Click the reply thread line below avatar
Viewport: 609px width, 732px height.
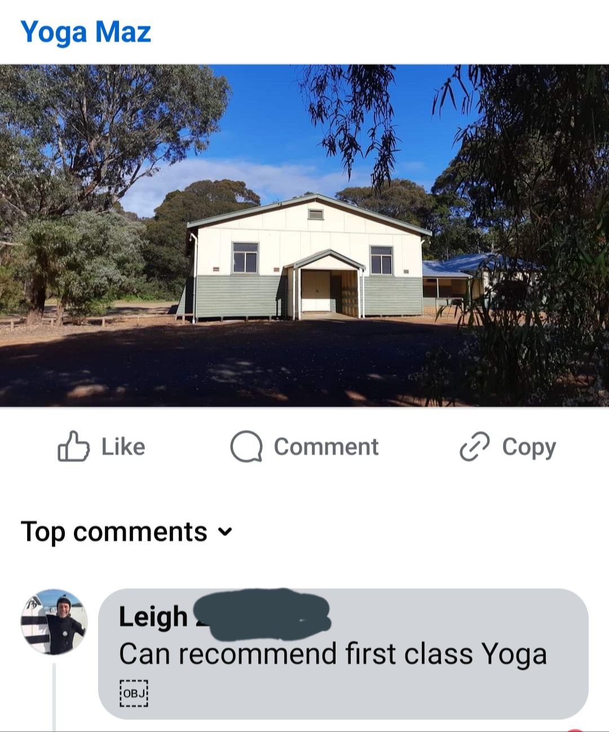click(x=54, y=696)
